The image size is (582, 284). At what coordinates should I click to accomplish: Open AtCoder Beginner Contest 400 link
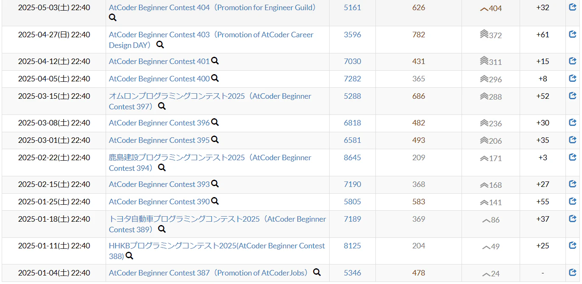159,79
